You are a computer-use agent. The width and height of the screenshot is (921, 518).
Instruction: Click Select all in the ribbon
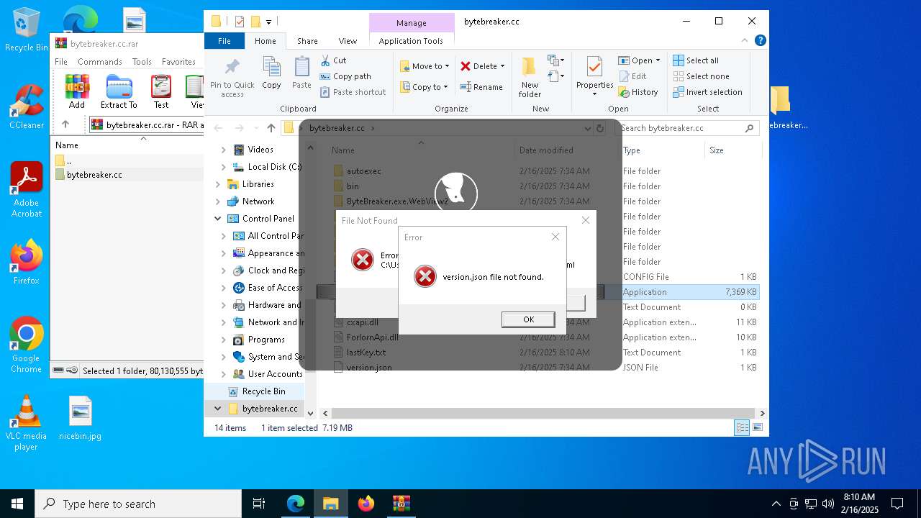(x=696, y=60)
